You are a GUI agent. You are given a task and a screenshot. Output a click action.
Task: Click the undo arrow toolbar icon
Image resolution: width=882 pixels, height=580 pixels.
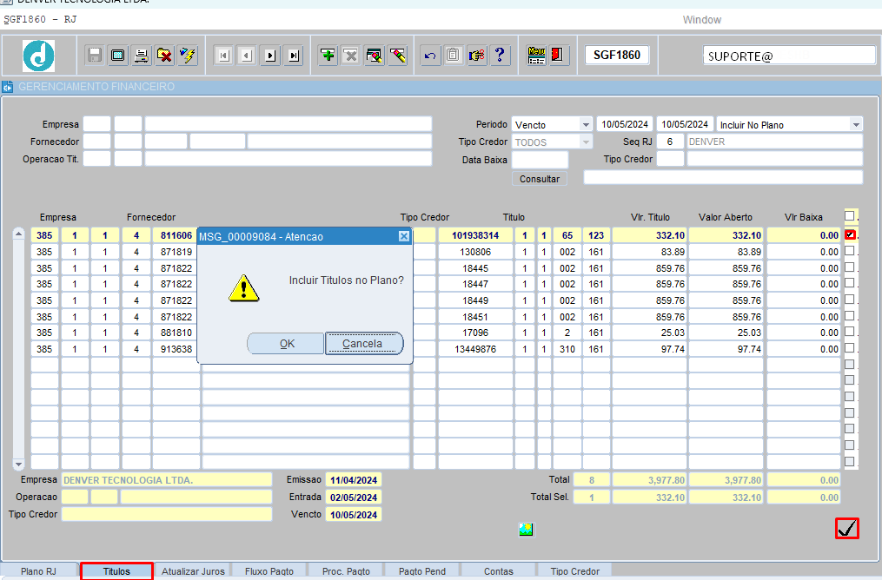click(429, 56)
